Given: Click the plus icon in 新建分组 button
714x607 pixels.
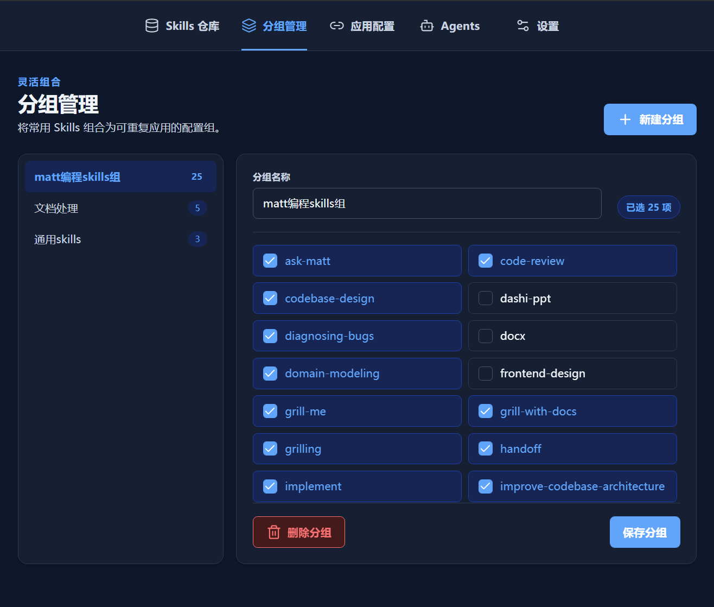Looking at the screenshot, I should pyautogui.click(x=625, y=119).
